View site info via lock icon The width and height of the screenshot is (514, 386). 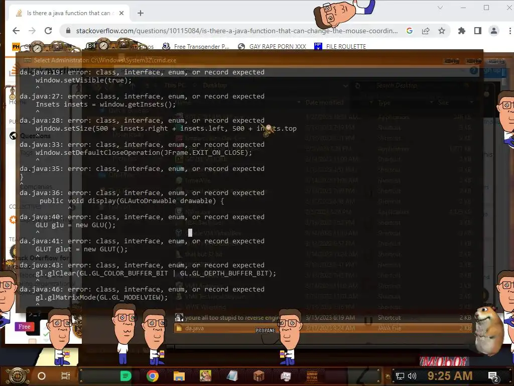coord(68,31)
